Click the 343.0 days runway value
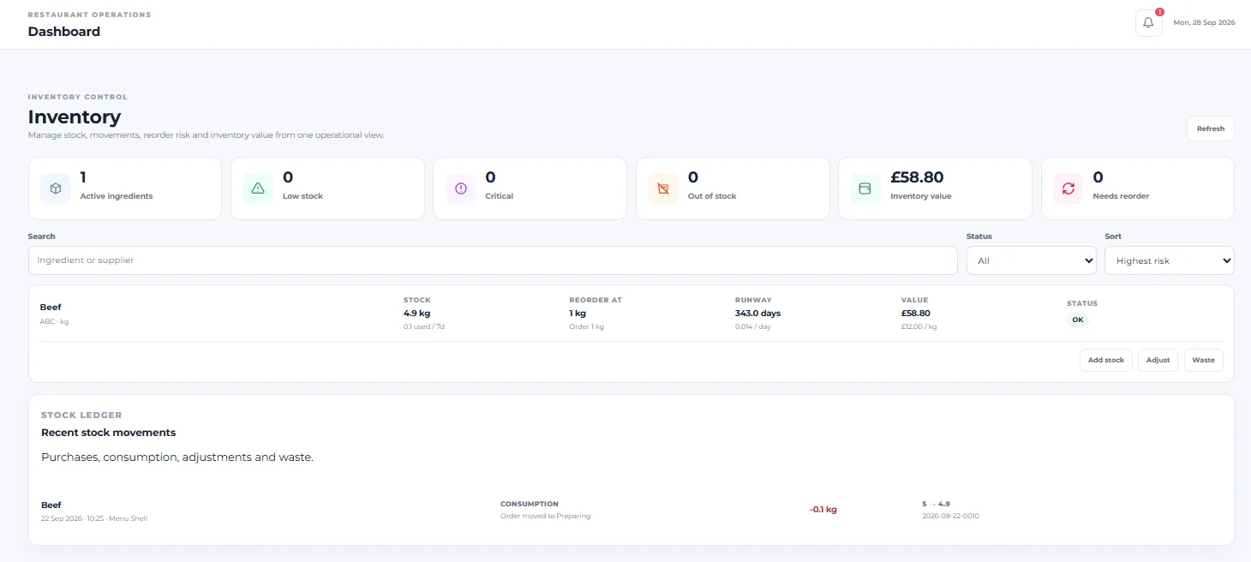The image size is (1251, 562). pyautogui.click(x=757, y=313)
